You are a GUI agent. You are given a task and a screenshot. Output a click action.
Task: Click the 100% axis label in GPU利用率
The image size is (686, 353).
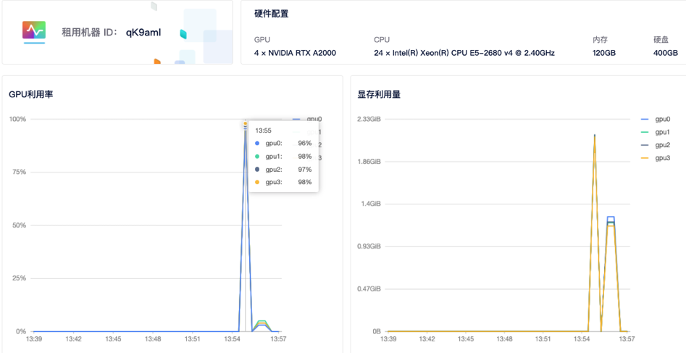pos(17,119)
